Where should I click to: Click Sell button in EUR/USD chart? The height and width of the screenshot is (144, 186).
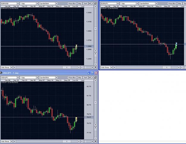[85, 4]
